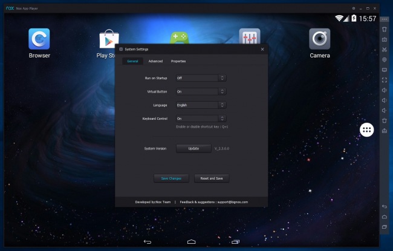Click the sidebar back arrow icon
This screenshot has width=393, height=251.
[384, 207]
